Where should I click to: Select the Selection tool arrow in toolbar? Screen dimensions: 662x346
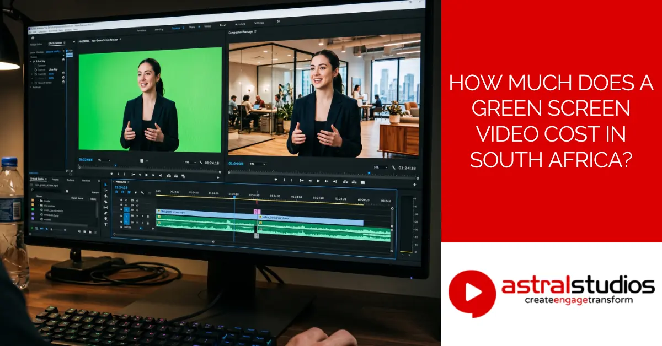[x=105, y=185]
